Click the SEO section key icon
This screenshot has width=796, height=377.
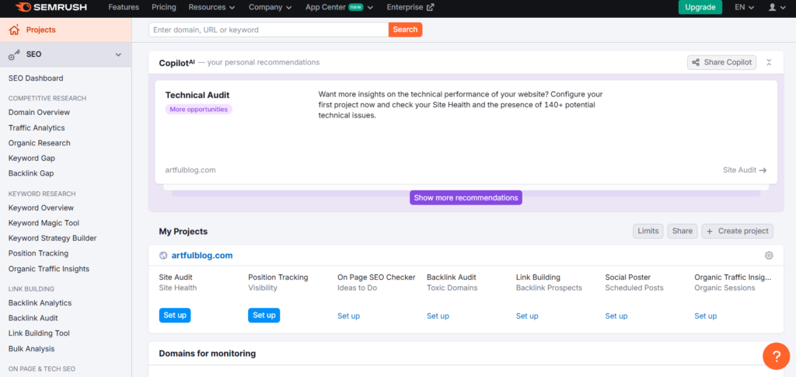[x=14, y=54]
